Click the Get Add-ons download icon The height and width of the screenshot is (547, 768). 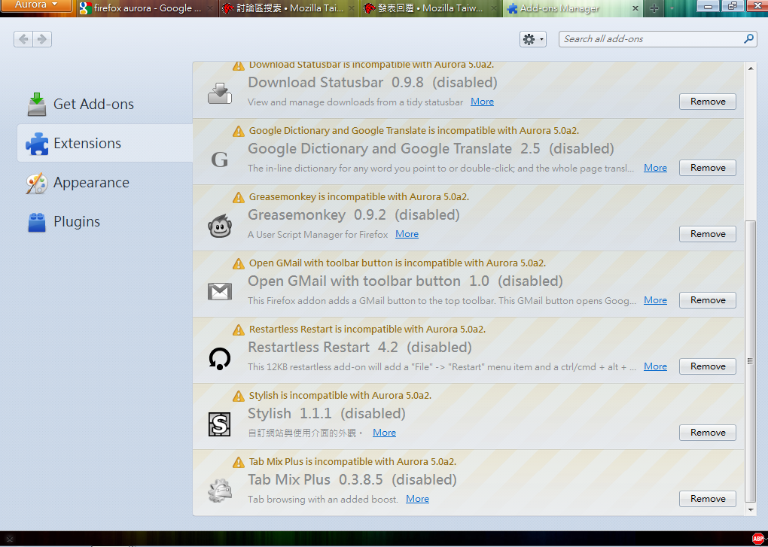coord(37,105)
